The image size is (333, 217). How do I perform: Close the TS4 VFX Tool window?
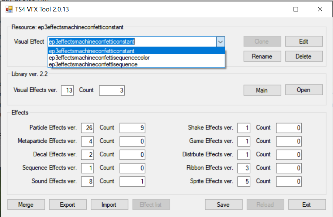pos(320,9)
